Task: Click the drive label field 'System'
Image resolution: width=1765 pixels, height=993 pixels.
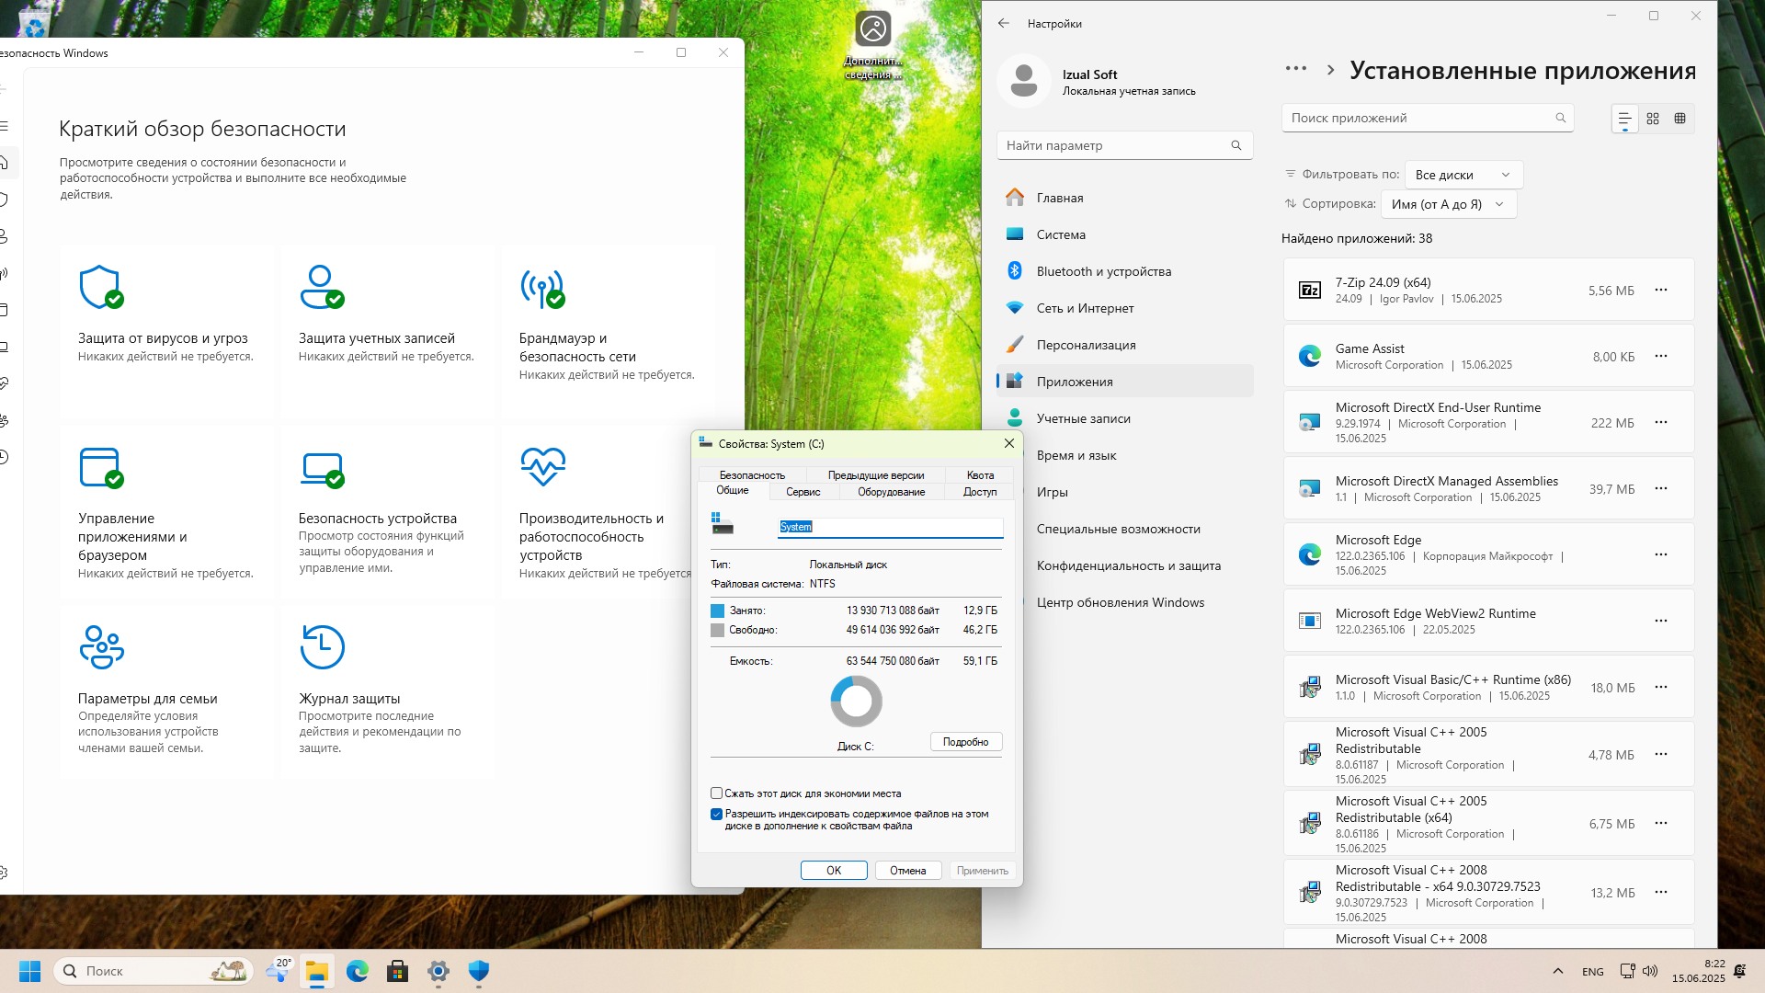Action: (890, 527)
